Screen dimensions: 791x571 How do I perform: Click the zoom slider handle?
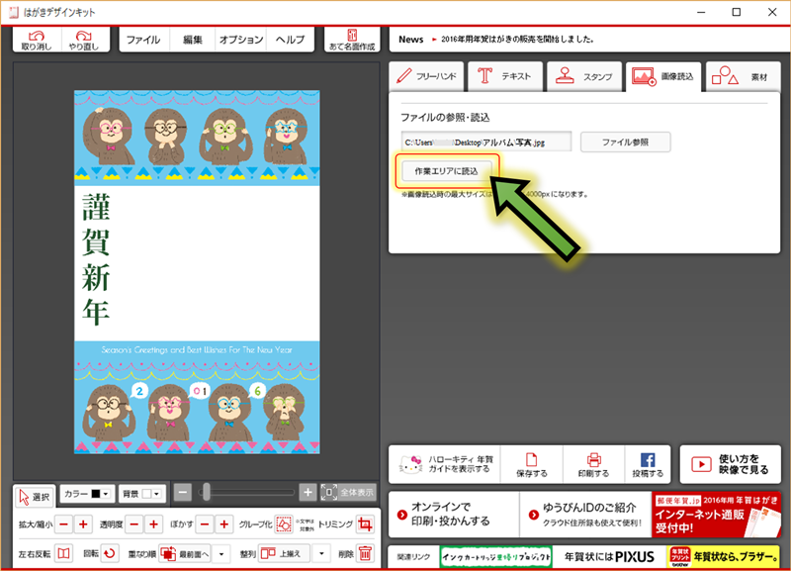207,492
